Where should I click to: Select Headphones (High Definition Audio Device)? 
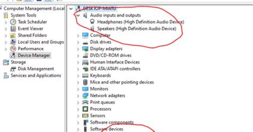click(141, 22)
